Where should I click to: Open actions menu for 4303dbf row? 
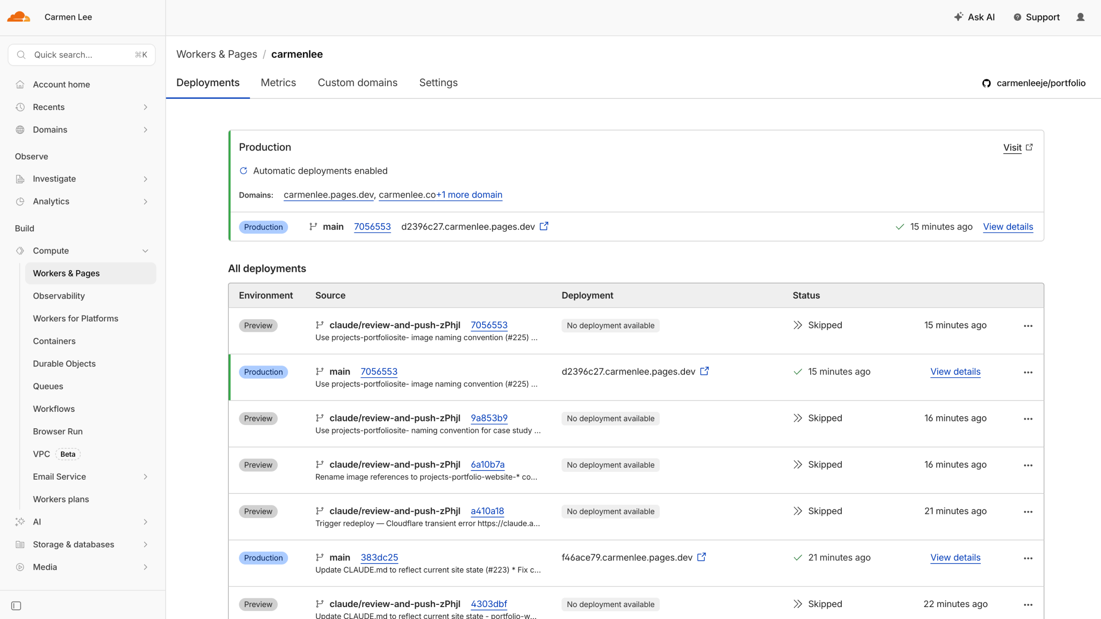[x=1028, y=605]
